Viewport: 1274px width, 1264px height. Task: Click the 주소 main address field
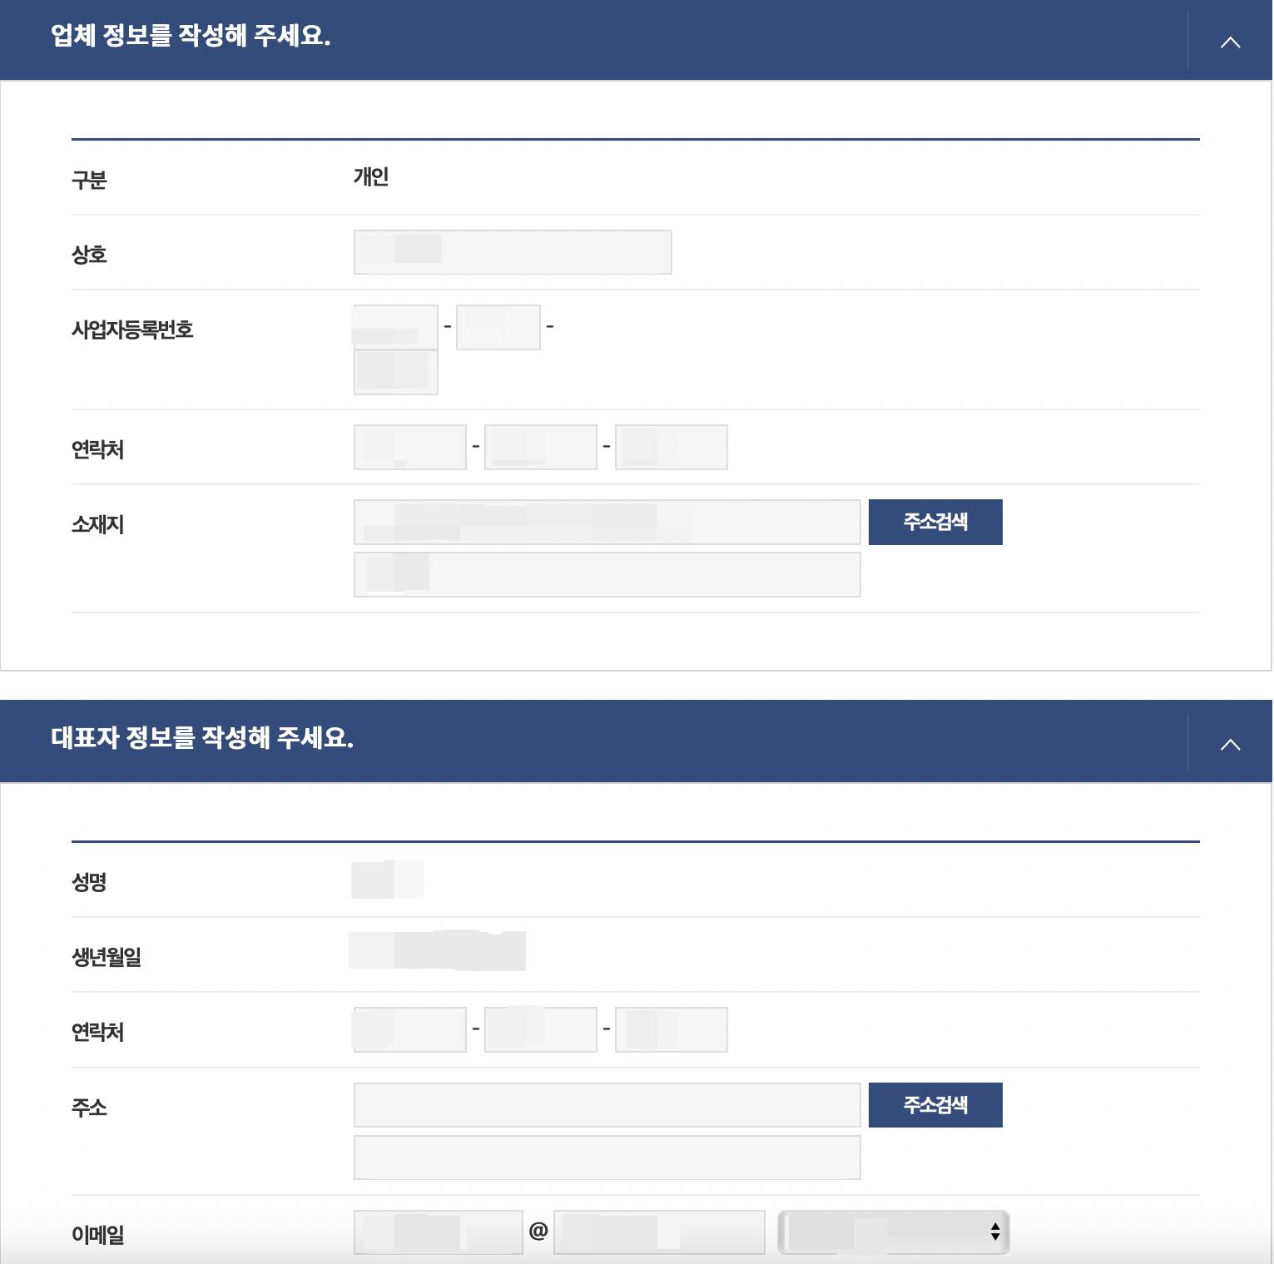tap(607, 1105)
